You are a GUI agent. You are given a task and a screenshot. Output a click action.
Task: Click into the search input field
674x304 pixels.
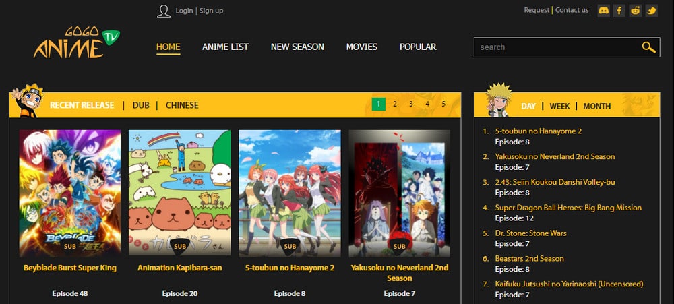coord(556,47)
